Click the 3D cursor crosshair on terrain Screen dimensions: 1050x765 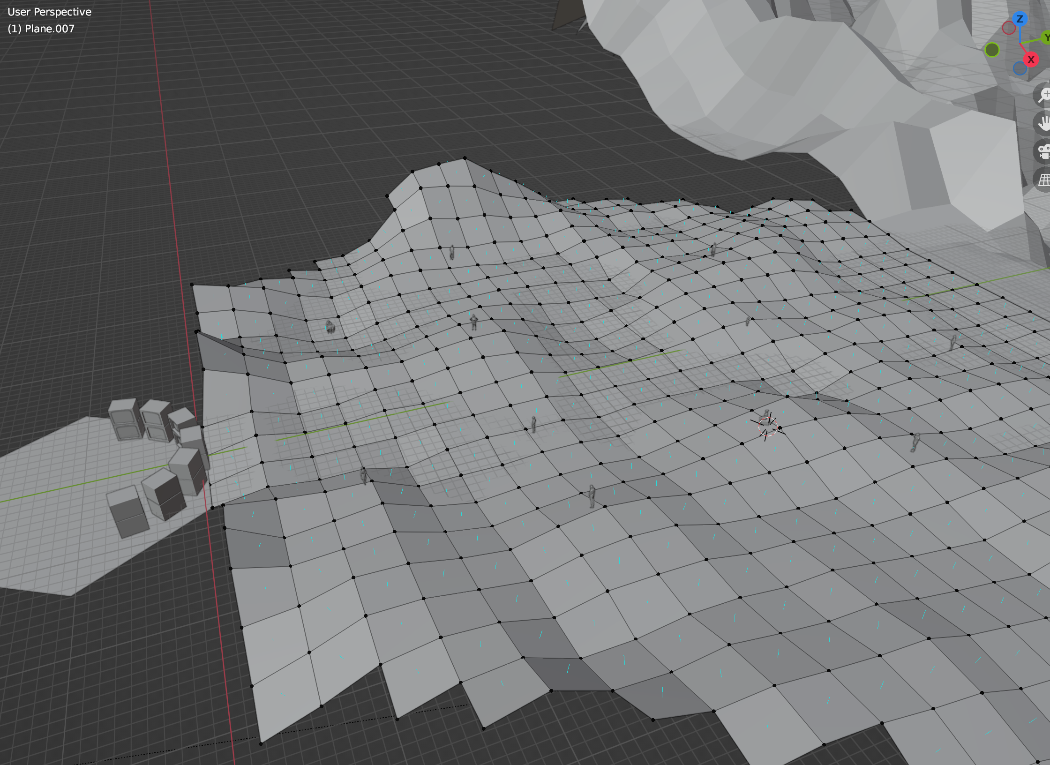(768, 427)
